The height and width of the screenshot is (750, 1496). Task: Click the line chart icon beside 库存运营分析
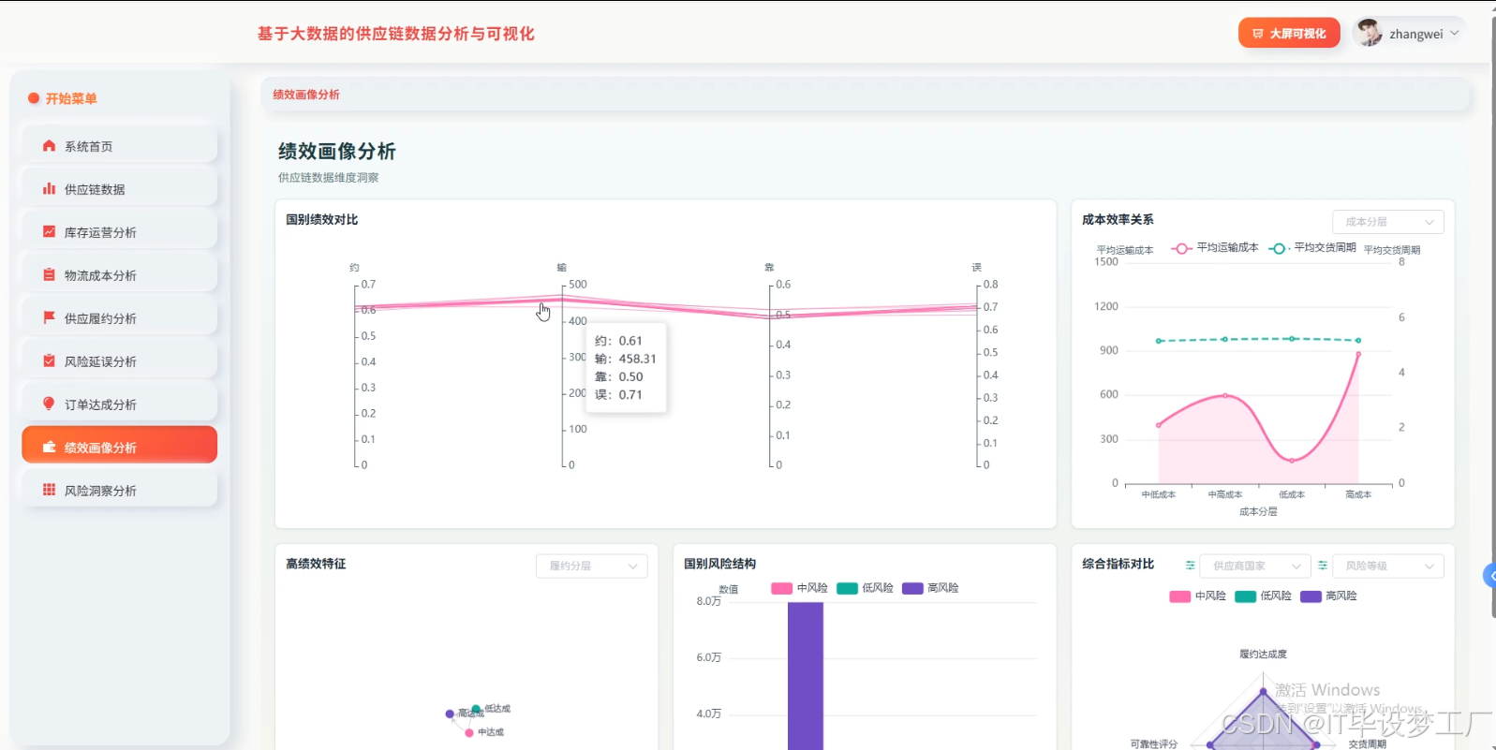[x=49, y=232]
